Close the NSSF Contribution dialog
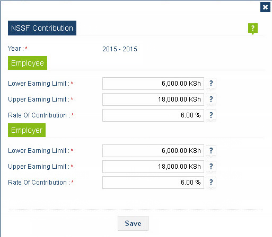This screenshot has height=237, width=272. [265, 7]
